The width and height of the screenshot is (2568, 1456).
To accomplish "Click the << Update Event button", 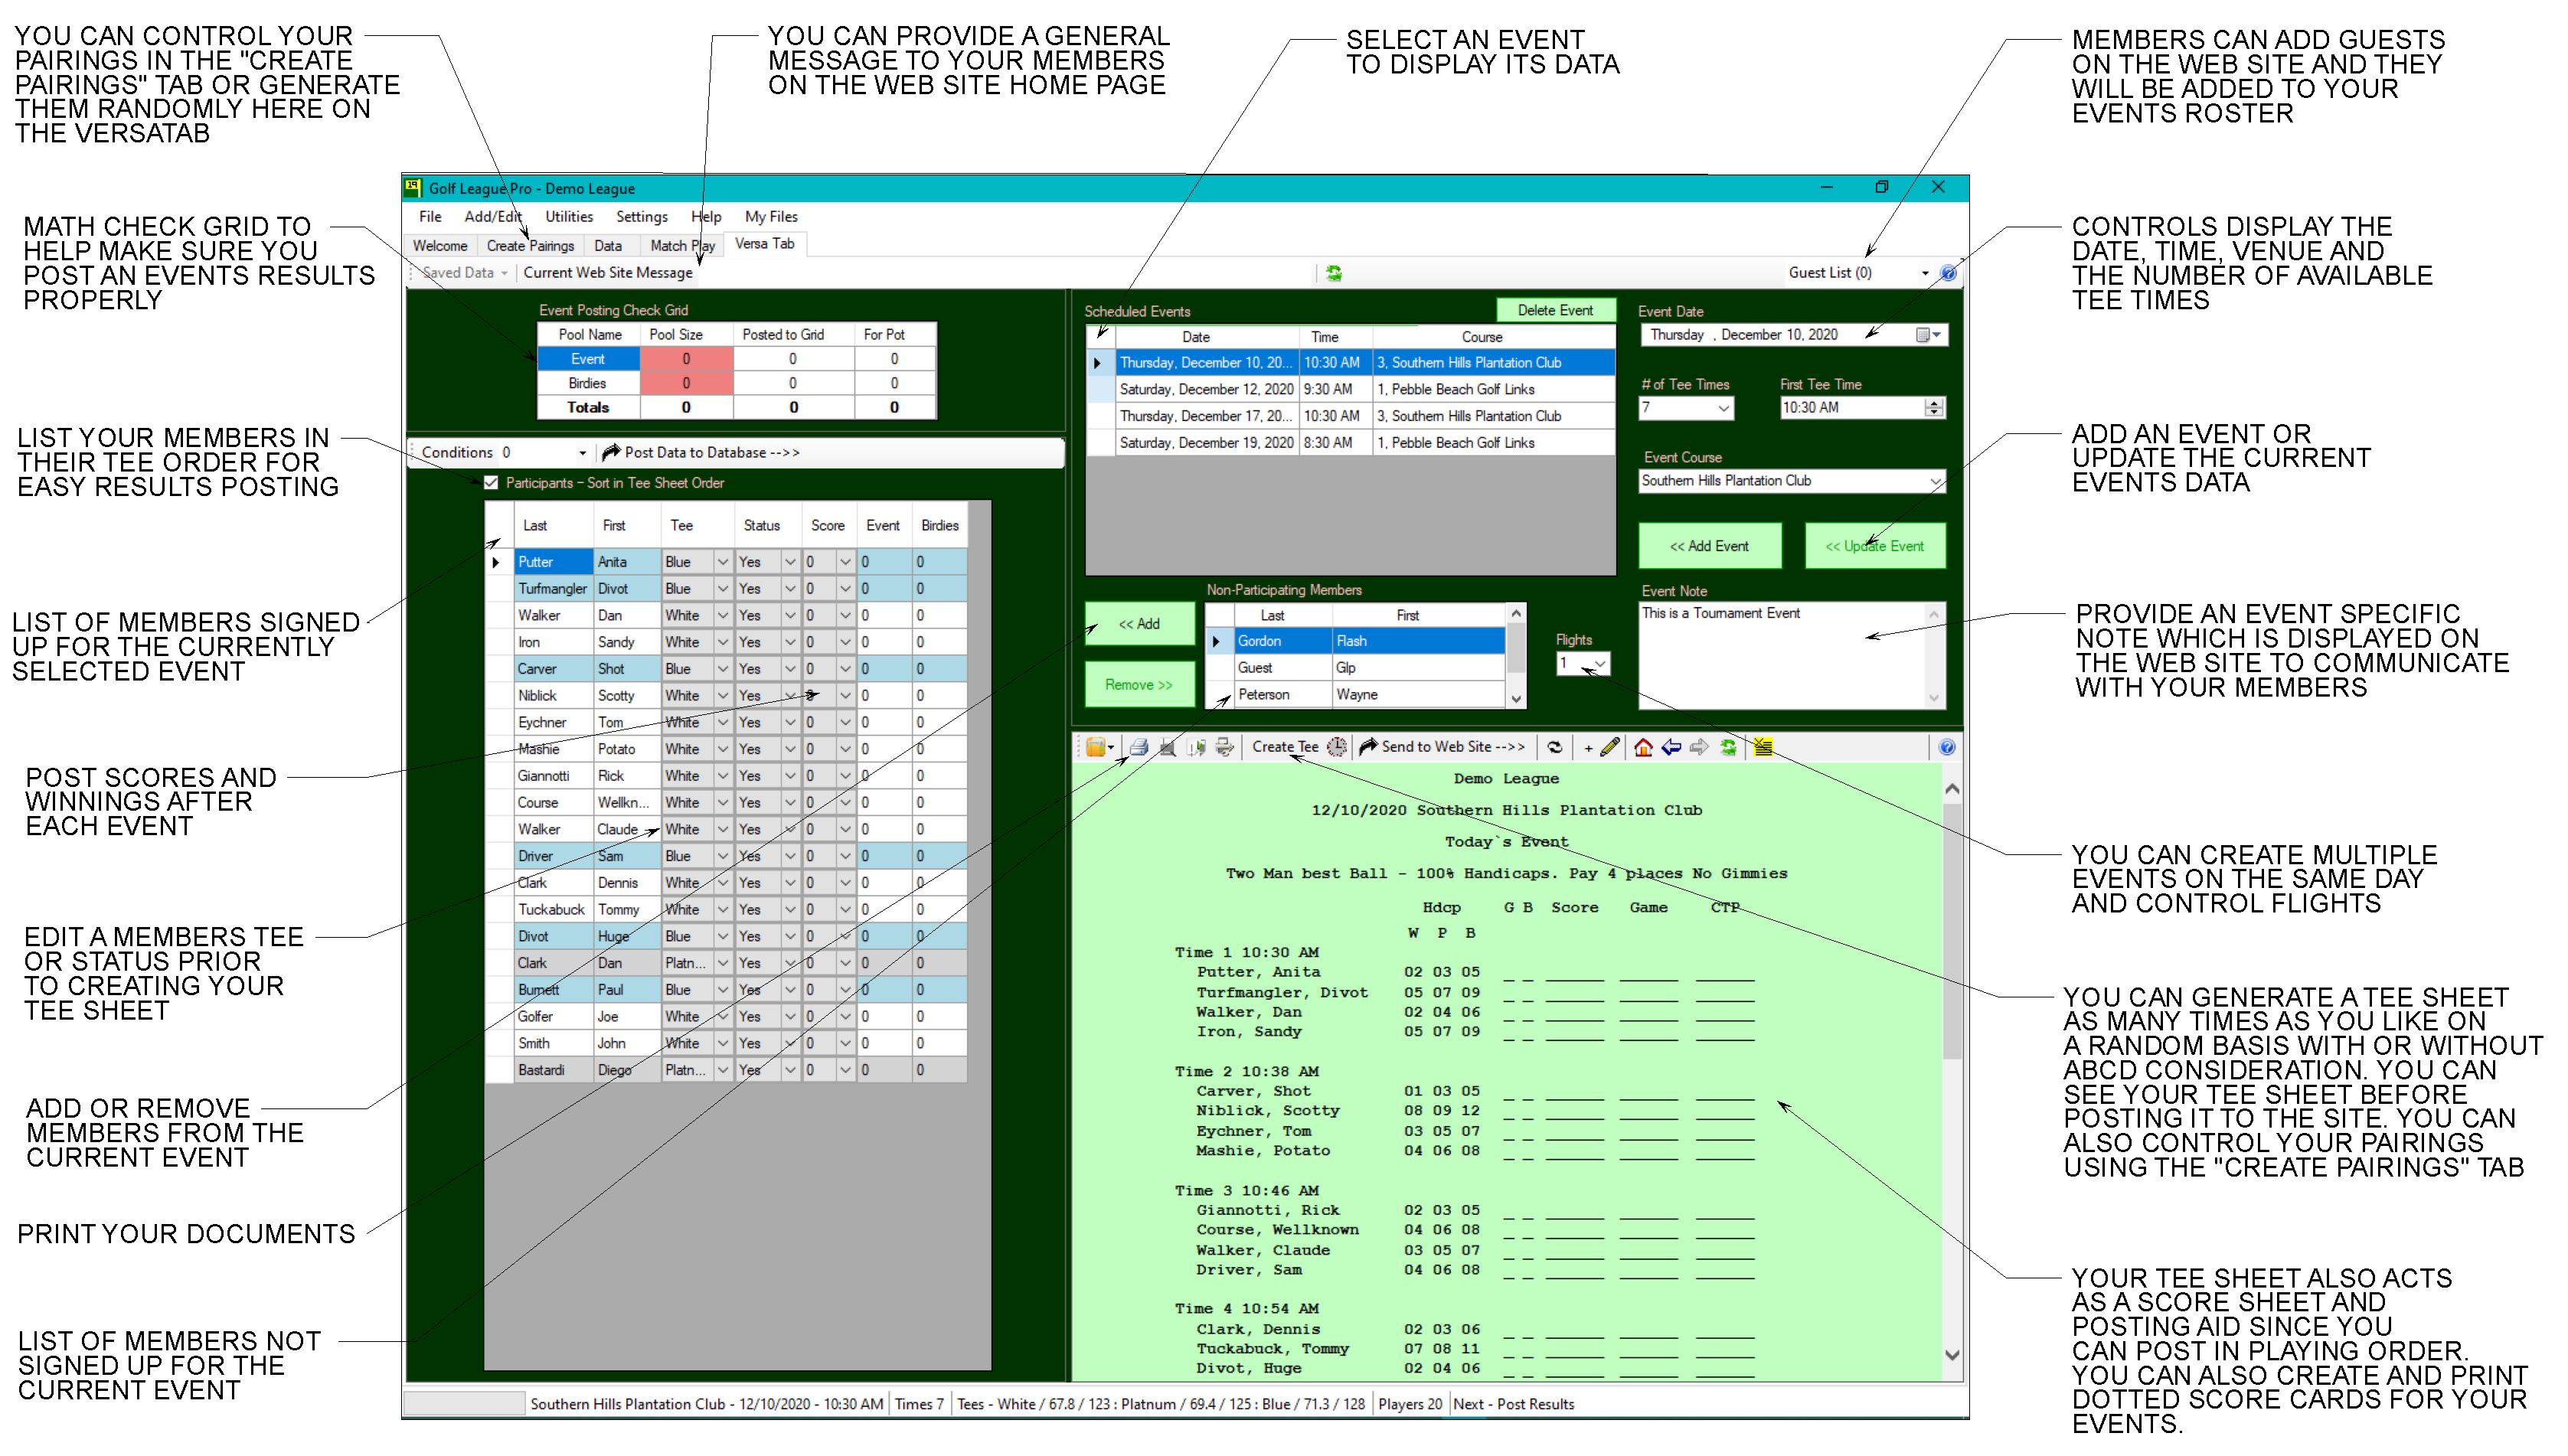I will [1874, 546].
